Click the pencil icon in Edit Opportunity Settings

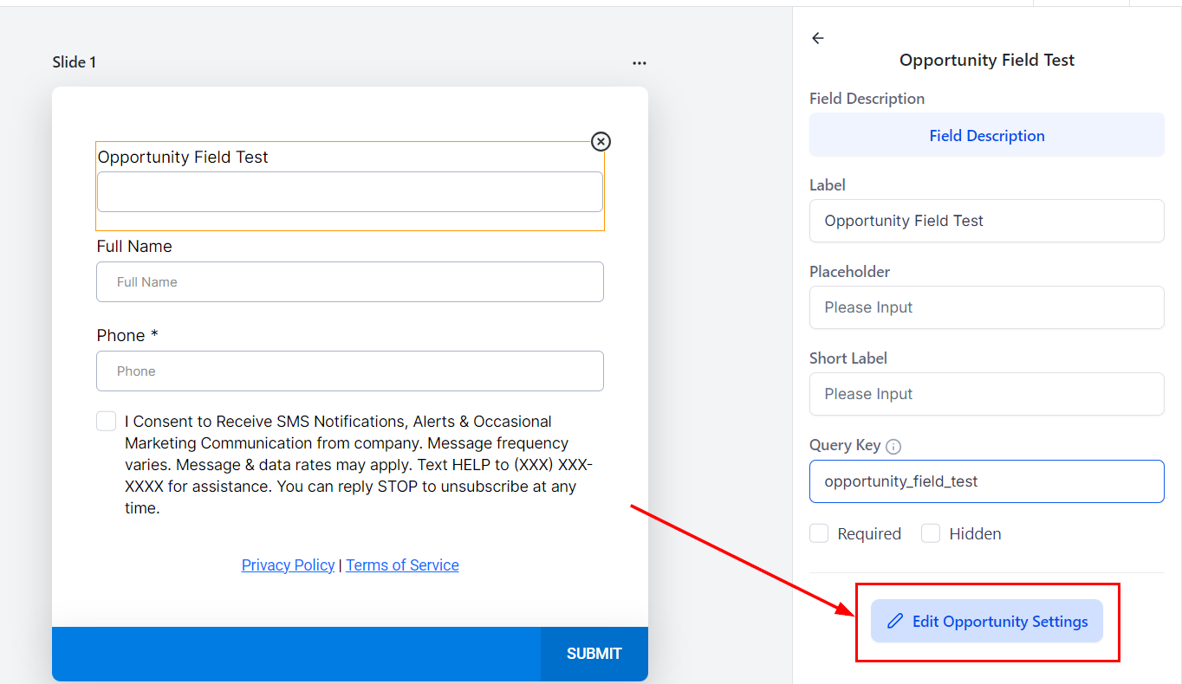895,622
